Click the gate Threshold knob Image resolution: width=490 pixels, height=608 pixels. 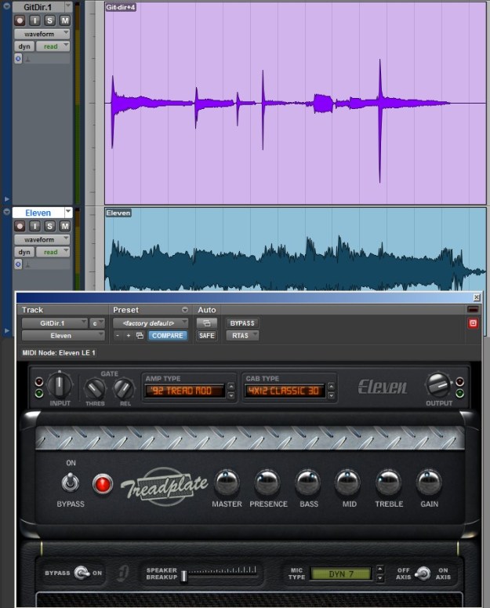click(95, 388)
